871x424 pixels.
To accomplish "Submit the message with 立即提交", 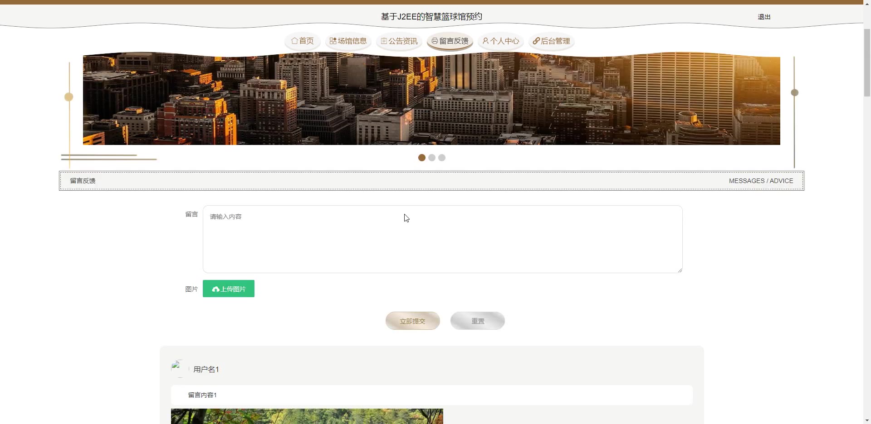I will click(413, 321).
